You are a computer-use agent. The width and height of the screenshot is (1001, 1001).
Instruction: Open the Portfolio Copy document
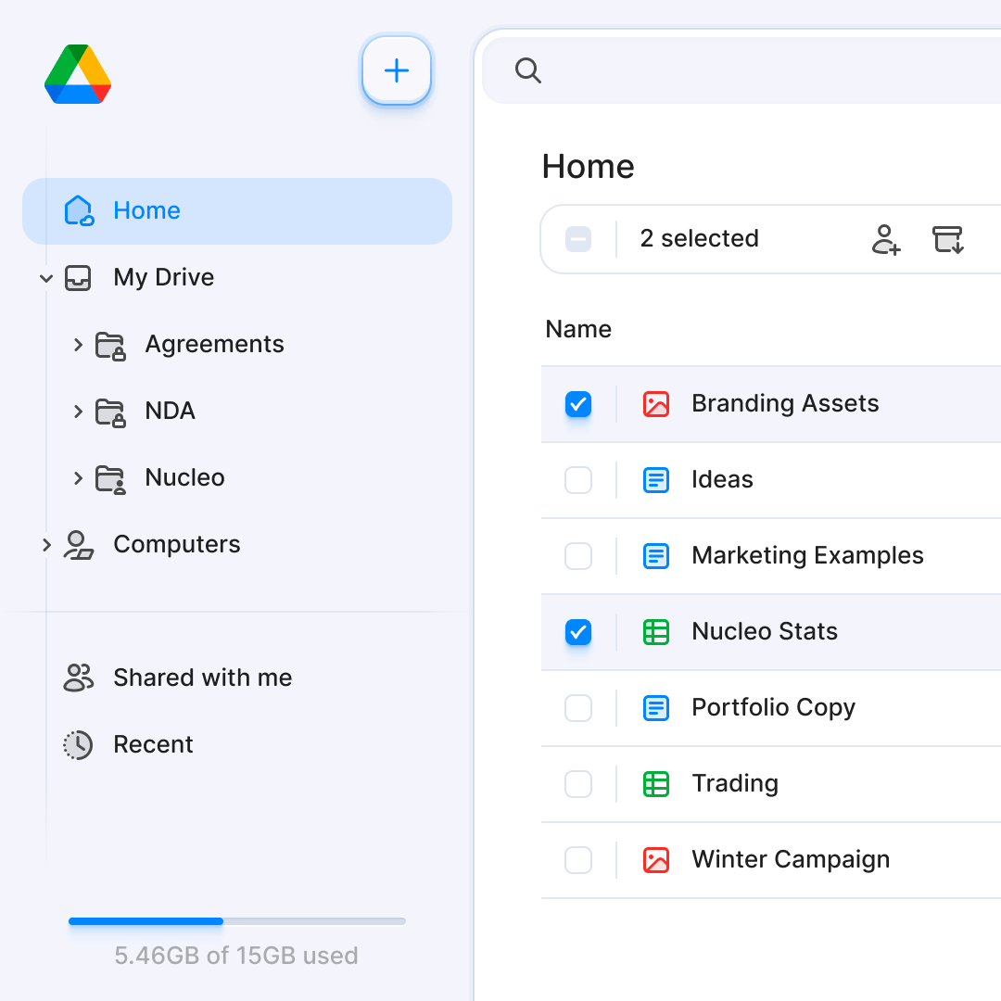click(773, 708)
